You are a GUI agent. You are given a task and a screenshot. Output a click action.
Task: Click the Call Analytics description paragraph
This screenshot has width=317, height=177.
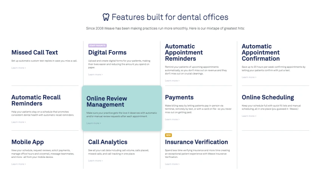(x=119, y=152)
